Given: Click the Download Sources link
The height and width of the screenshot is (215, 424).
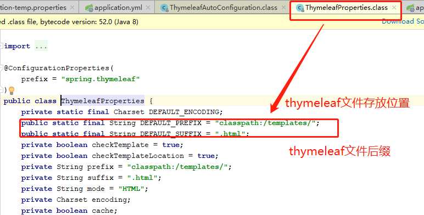Looking at the screenshot, I should (403, 21).
